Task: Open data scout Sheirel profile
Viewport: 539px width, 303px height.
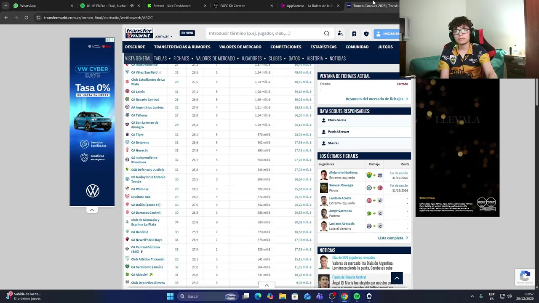Action: click(x=333, y=143)
